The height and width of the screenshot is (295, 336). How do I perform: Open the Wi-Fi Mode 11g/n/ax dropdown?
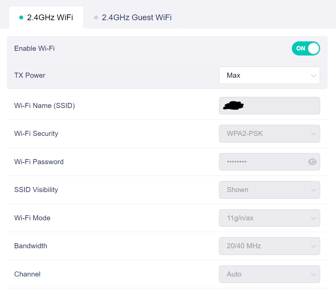pyautogui.click(x=269, y=218)
